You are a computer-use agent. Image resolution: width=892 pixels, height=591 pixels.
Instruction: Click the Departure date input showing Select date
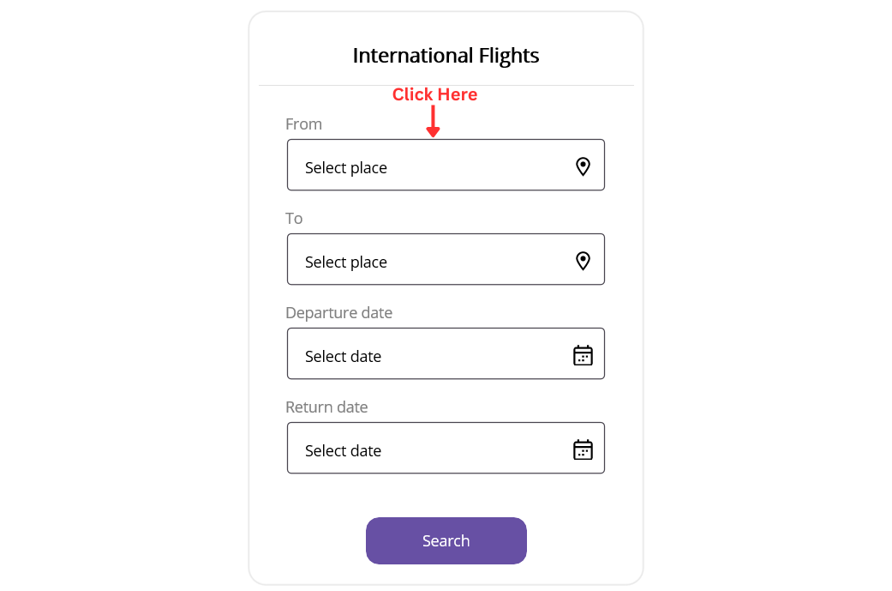point(411,353)
